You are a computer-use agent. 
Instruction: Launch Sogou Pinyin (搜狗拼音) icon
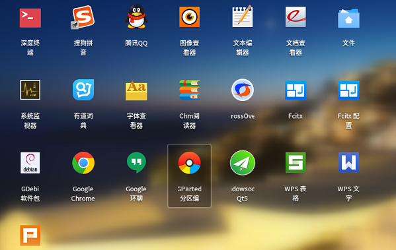83,17
